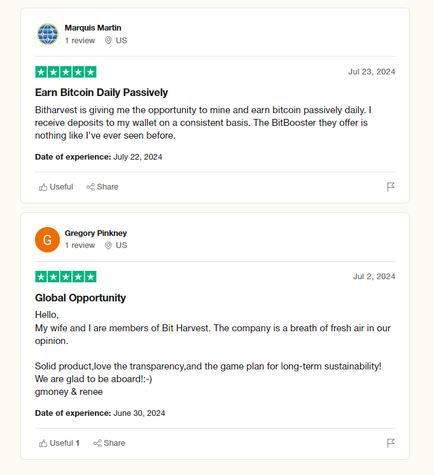
Task: Open Marquis Martin's profile name link
Action: [93, 28]
